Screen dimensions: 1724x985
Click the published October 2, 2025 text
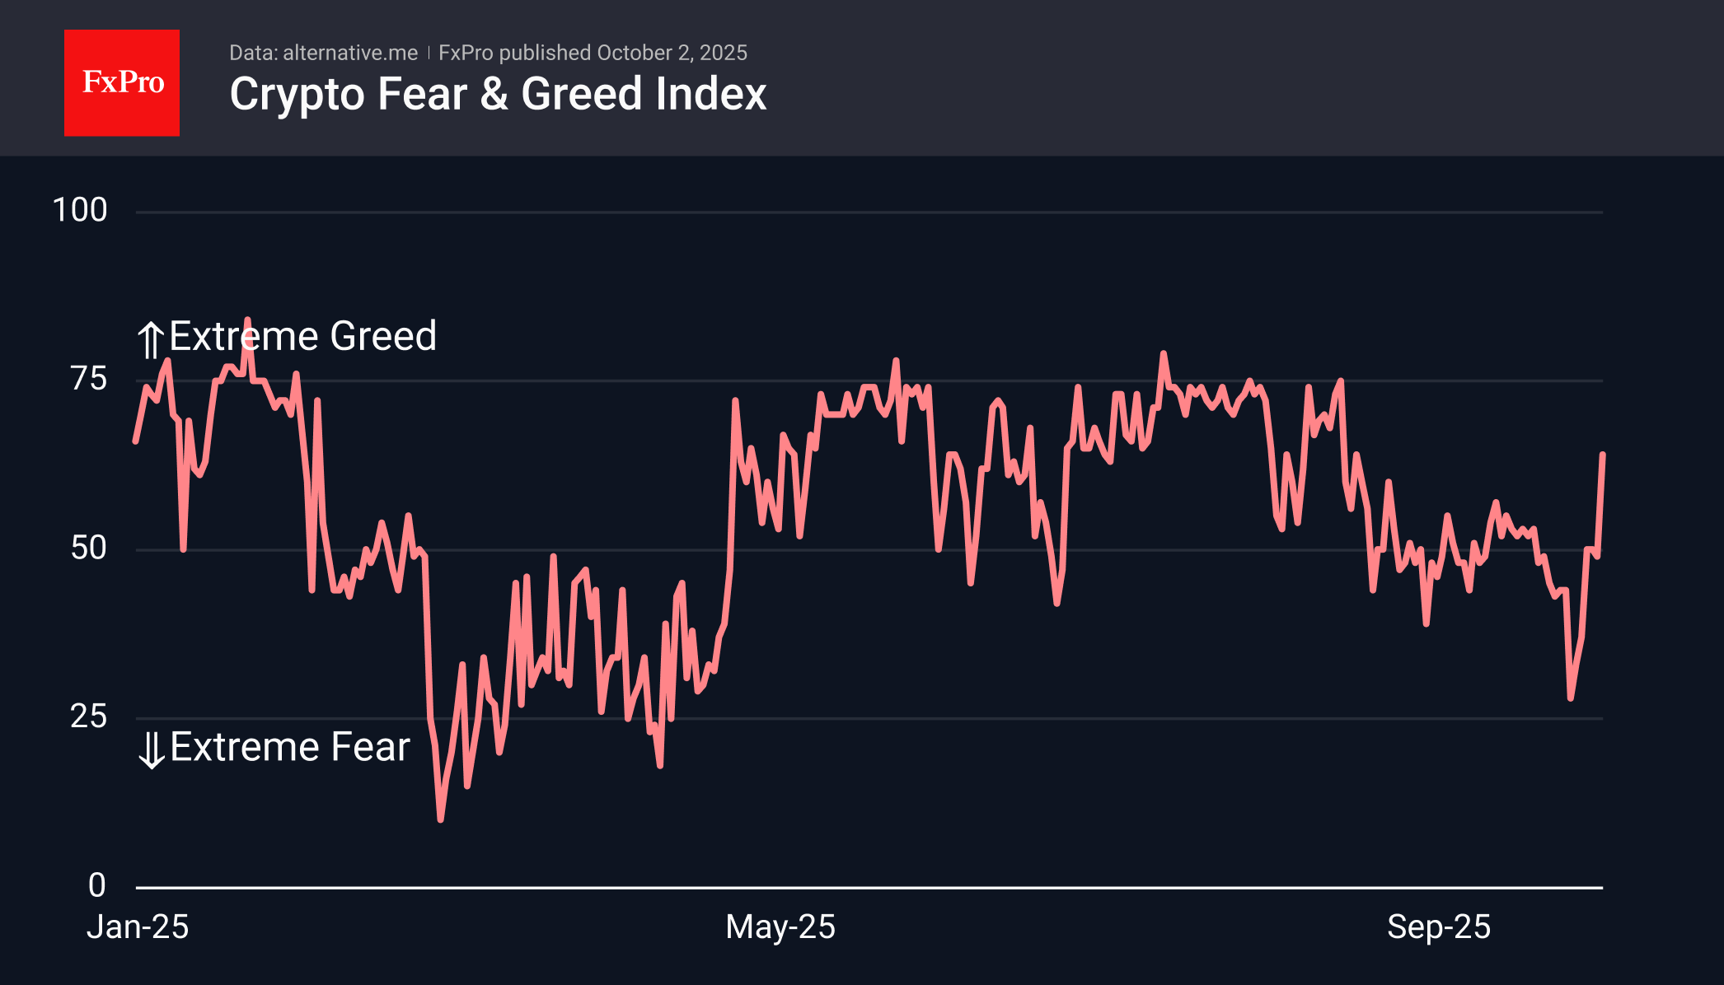(x=593, y=53)
